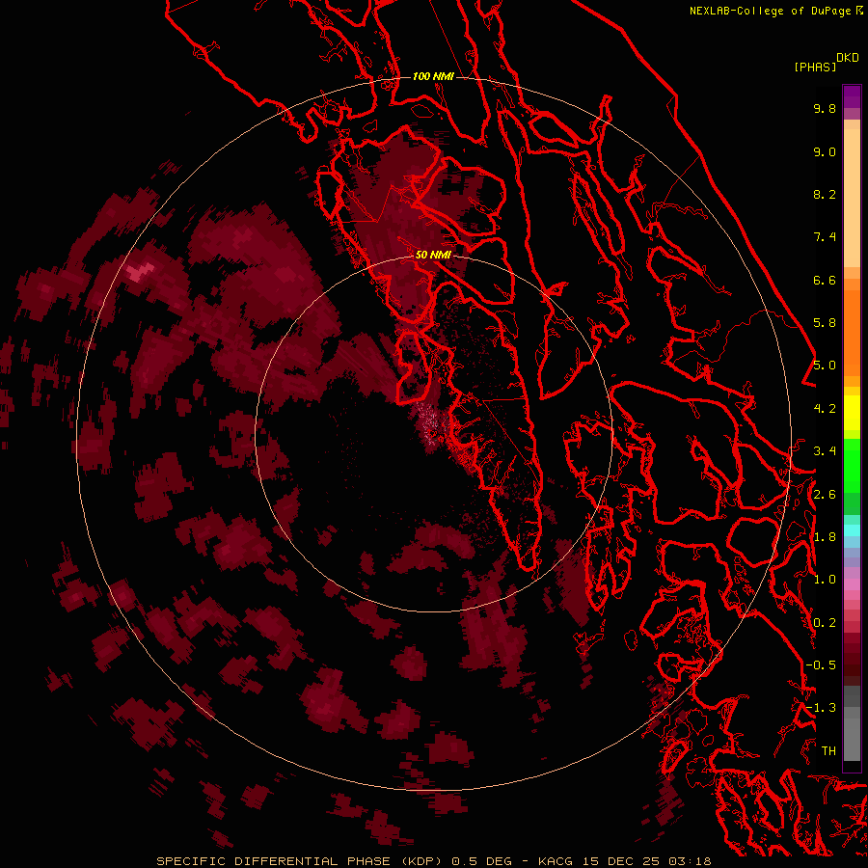Click the 4.2 scale value
The width and height of the screenshot is (868, 868).
point(825,409)
